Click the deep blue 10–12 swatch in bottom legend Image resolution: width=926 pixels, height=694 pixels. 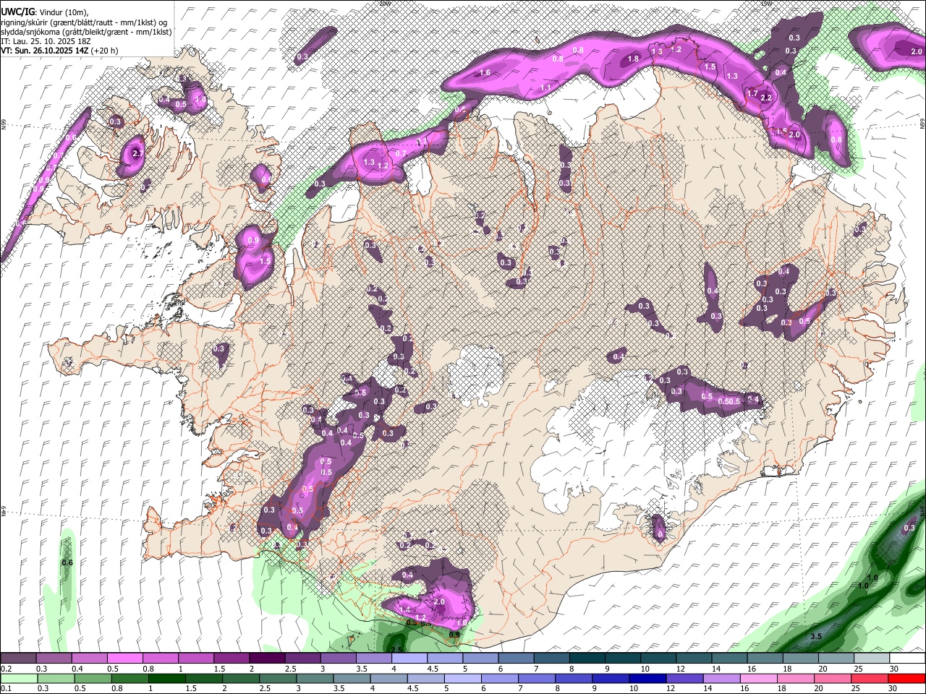[x=647, y=678]
